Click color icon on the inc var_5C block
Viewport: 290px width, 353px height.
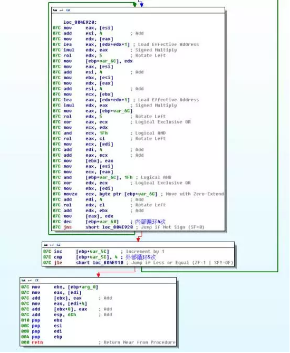(46, 245)
